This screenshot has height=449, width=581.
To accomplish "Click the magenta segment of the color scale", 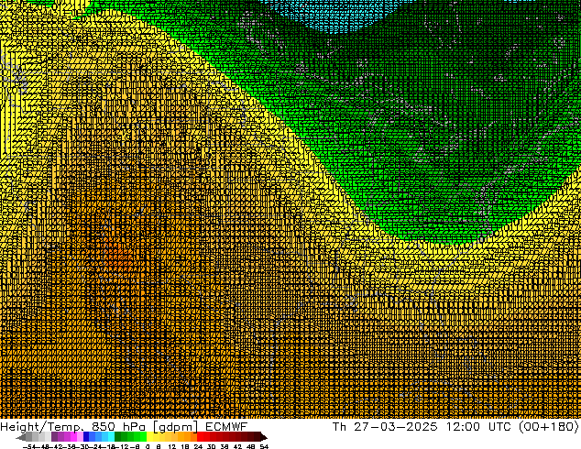I will (x=70, y=437).
